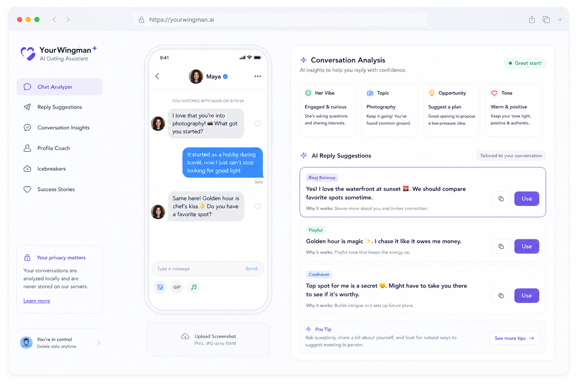Click the Confident label tag
Viewport: 577px width, 384px height.
(319, 274)
